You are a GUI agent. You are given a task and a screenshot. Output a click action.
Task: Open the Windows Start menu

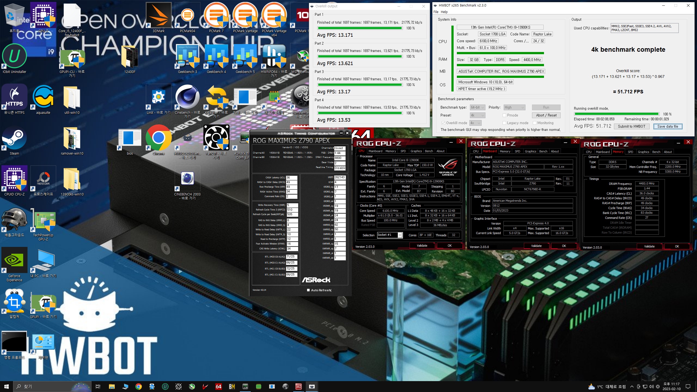coord(7,387)
